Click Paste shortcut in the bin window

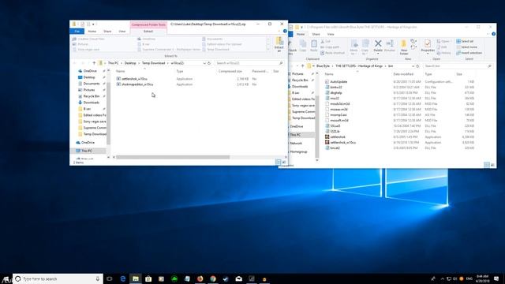(332, 53)
